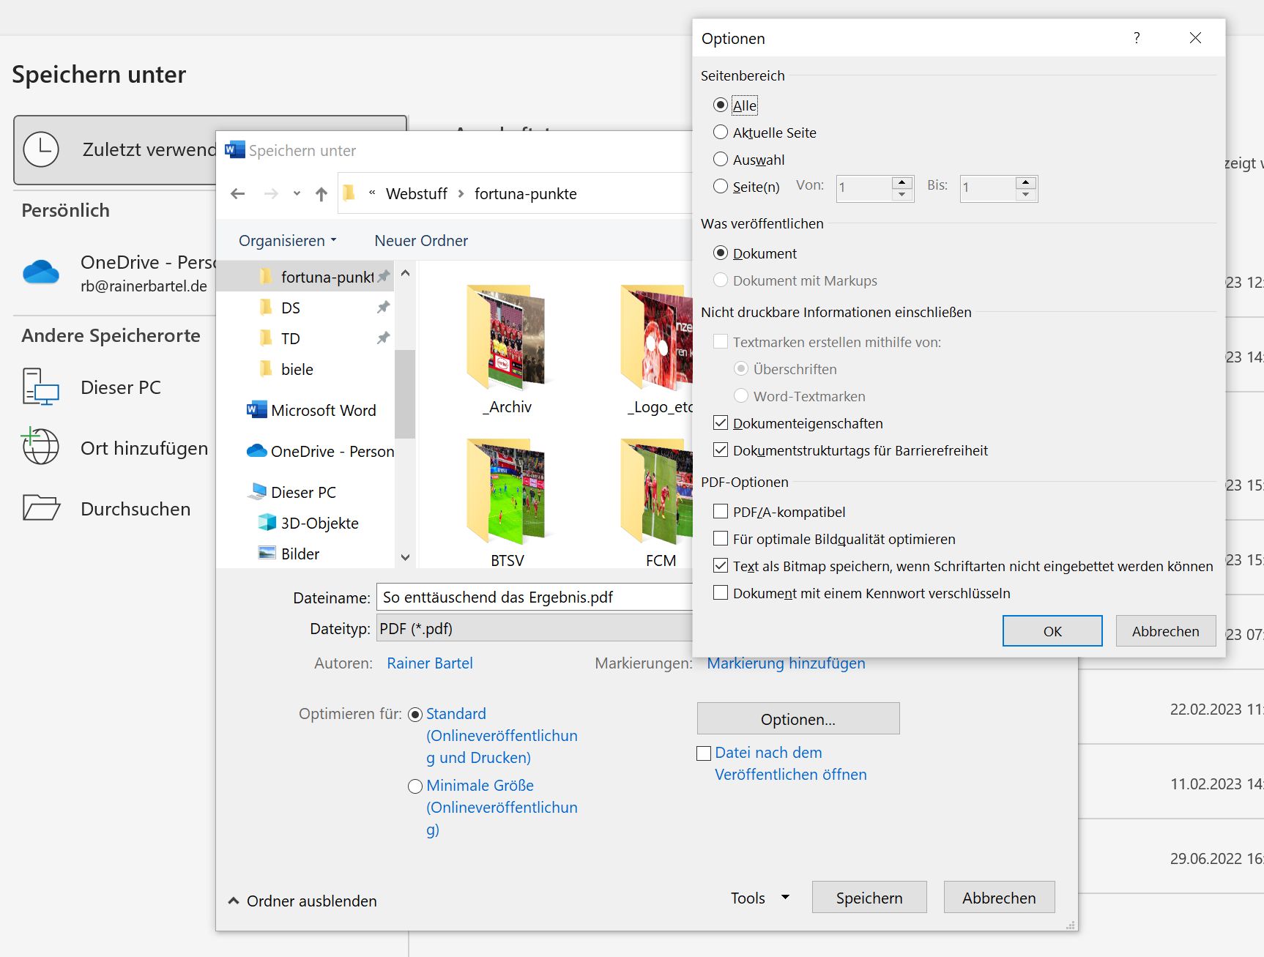Click pin icon next to fortuna-punkte folder
This screenshot has height=957, width=1264.
(x=383, y=277)
